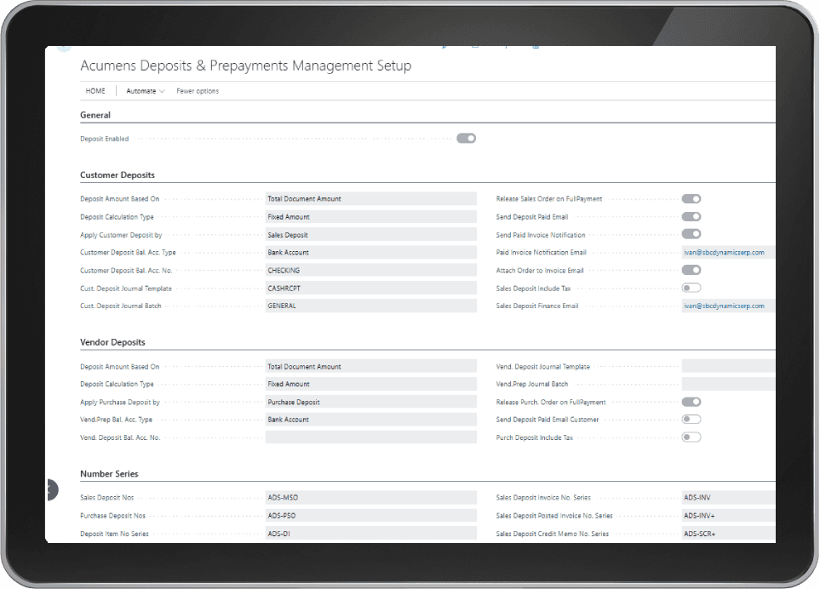The width and height of the screenshot is (820, 589).
Task: Toggle the Deposit Enabled switch
Action: click(x=466, y=139)
